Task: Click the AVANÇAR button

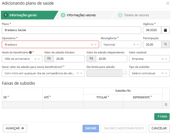Action: click(15, 128)
